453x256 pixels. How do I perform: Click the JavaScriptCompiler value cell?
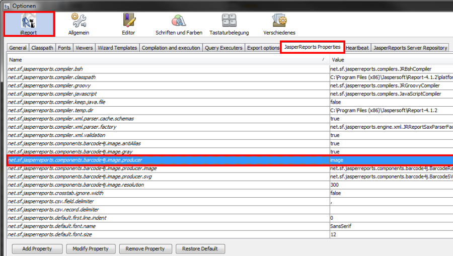pos(392,94)
